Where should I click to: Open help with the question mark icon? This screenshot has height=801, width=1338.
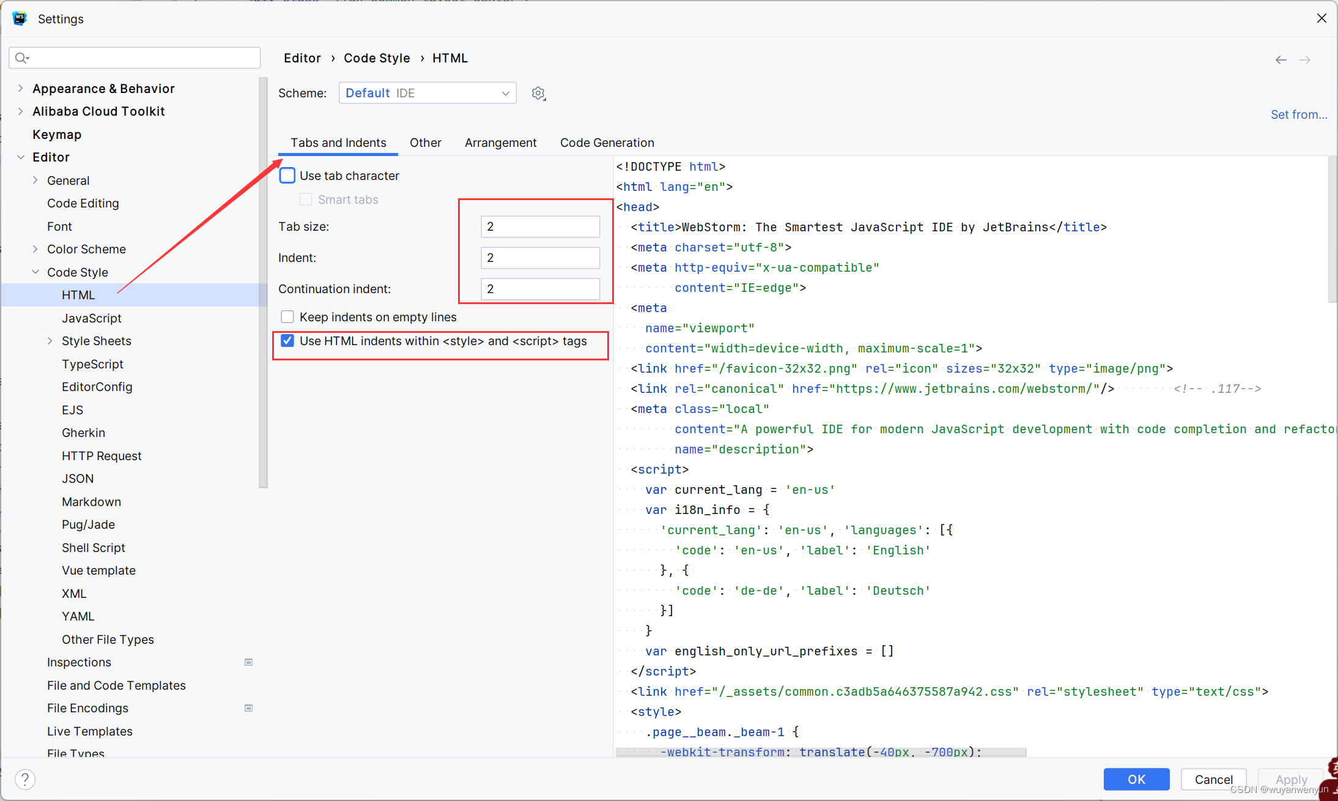coord(24,779)
